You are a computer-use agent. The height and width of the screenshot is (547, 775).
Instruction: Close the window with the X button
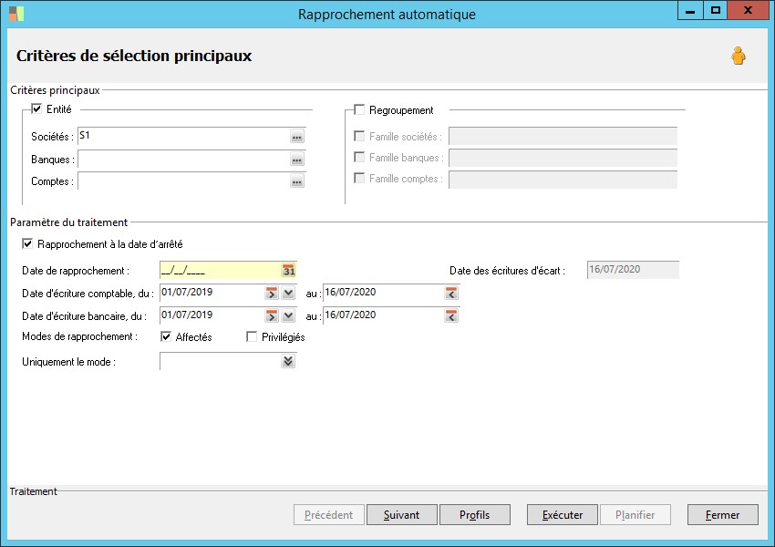pyautogui.click(x=748, y=10)
